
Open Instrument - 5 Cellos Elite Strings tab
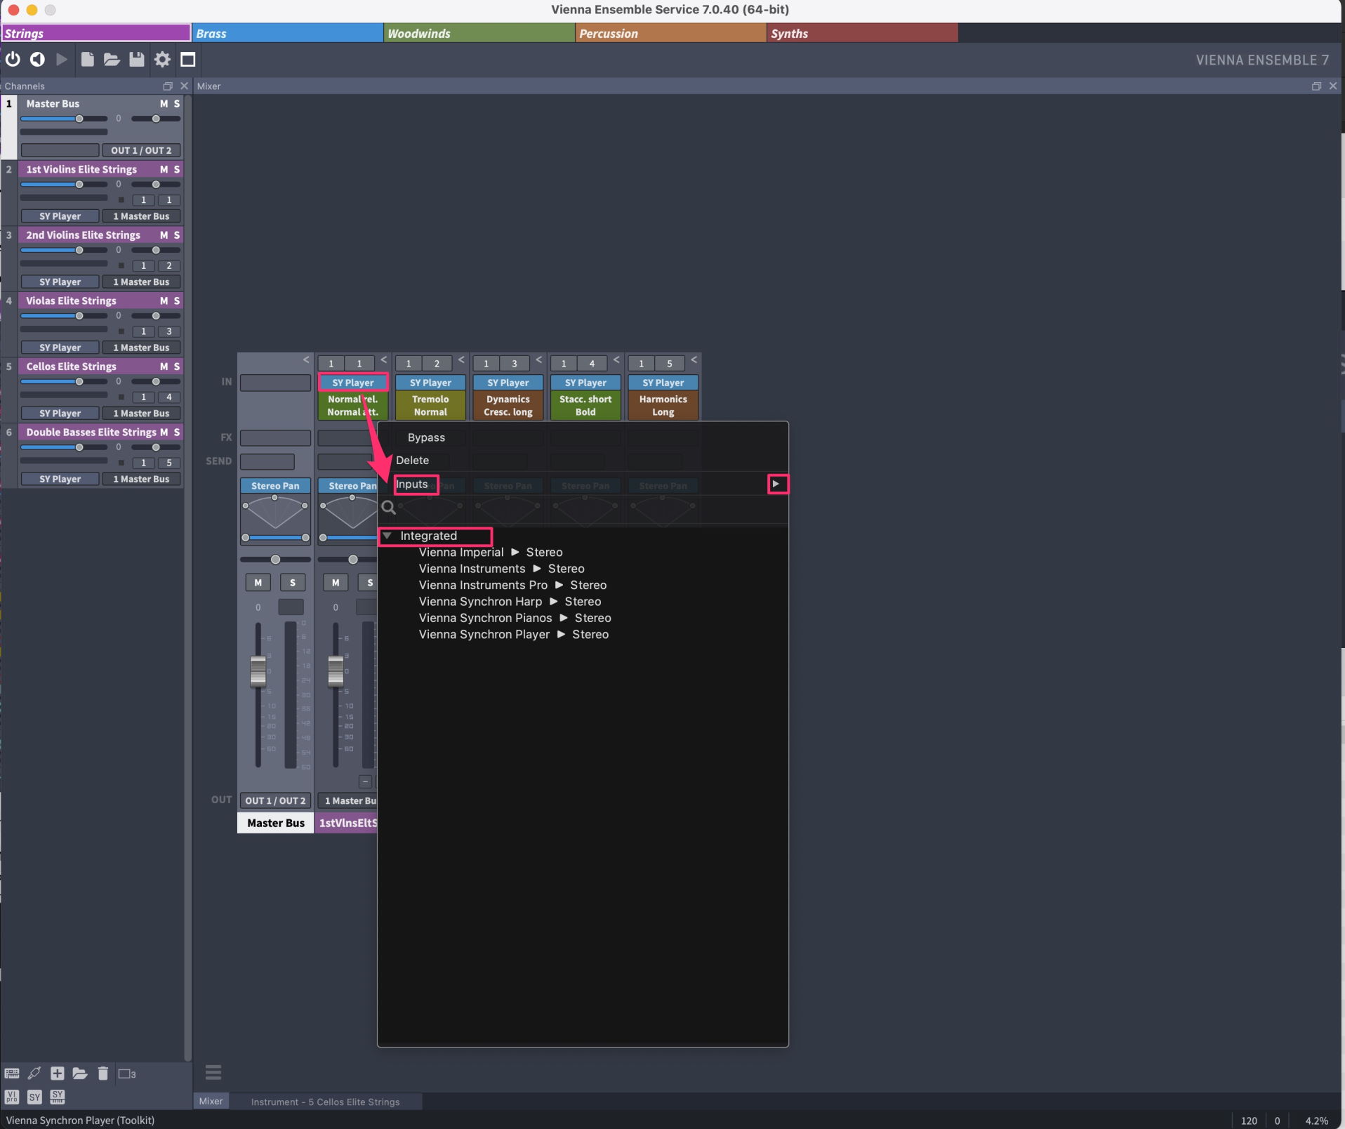(325, 1102)
